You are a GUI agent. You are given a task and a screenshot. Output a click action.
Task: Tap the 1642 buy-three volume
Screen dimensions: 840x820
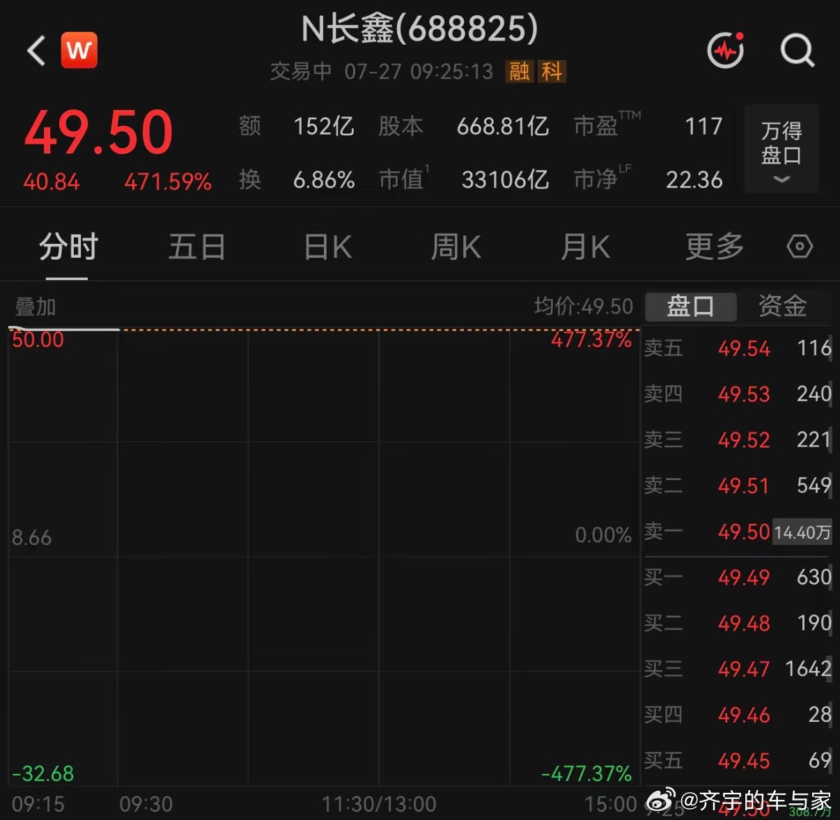coord(808,670)
